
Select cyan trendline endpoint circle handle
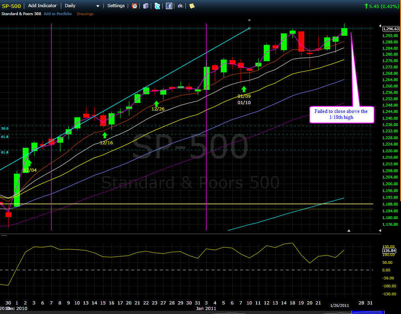tap(249, 28)
